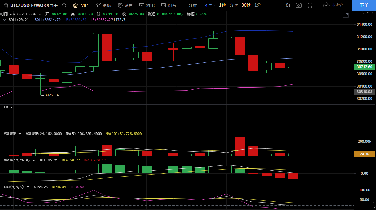
Task: Take a chart snapshot with camera icon
Action: coord(299,5)
